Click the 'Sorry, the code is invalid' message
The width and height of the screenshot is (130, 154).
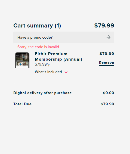pyautogui.click(x=38, y=47)
